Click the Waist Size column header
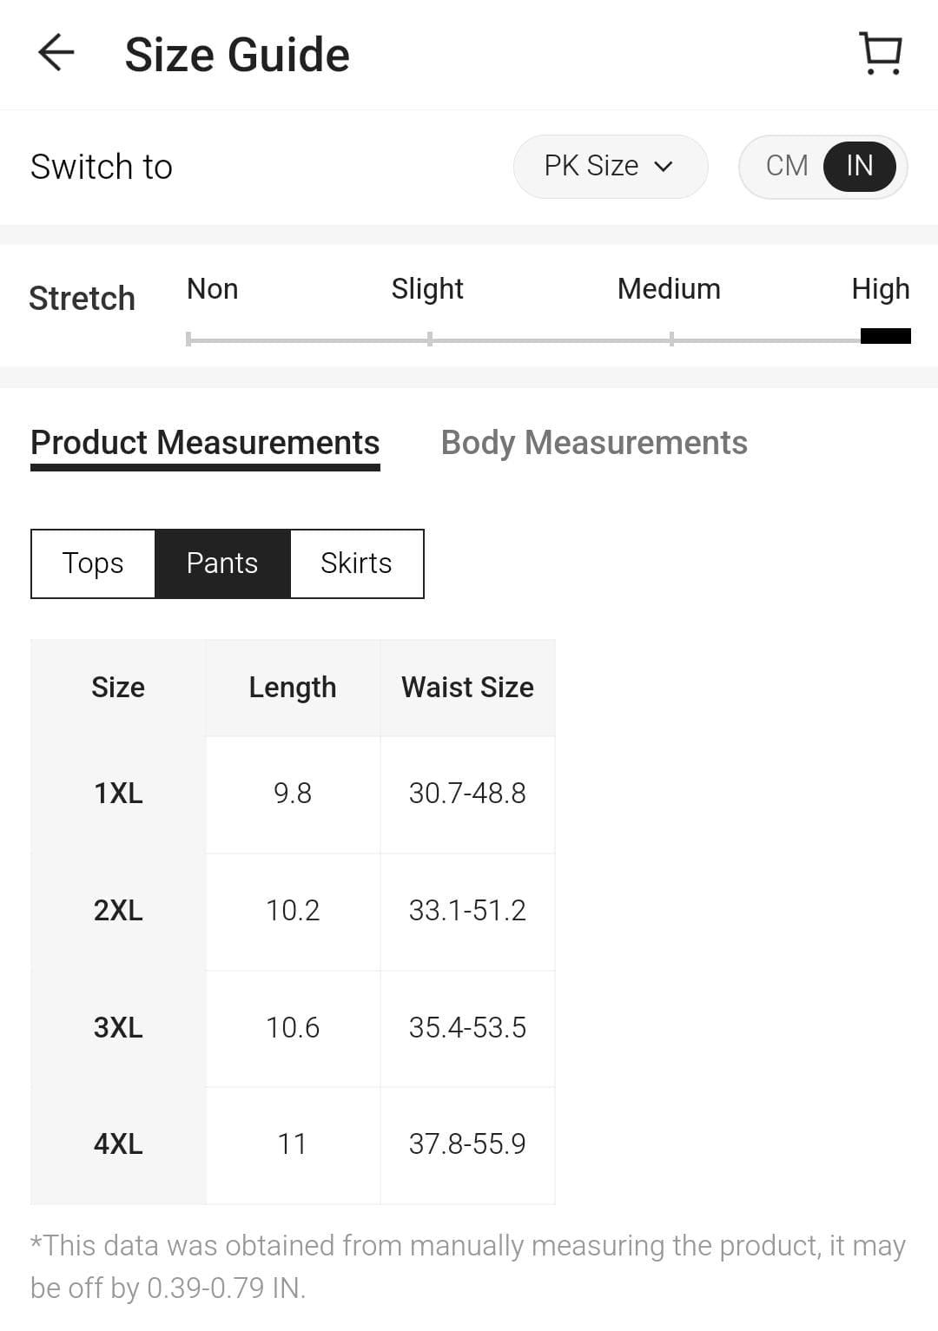Image resolution: width=938 pixels, height=1331 pixels. (467, 687)
